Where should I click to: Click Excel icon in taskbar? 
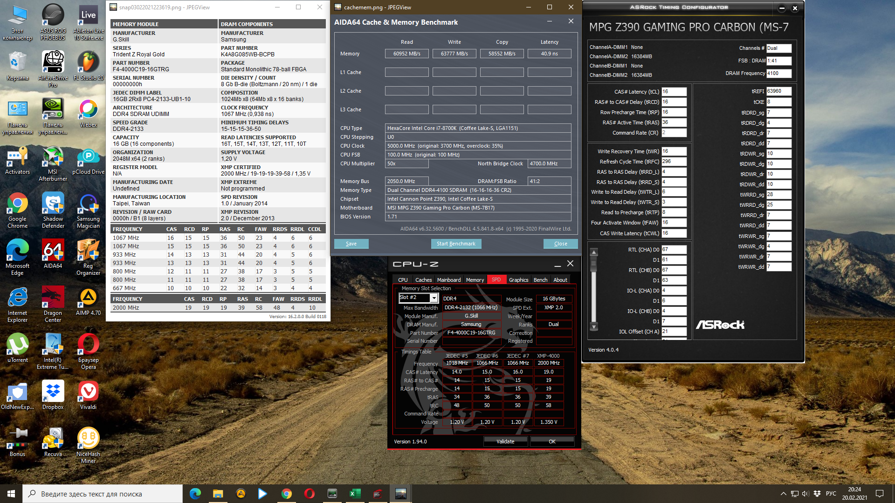point(355,494)
